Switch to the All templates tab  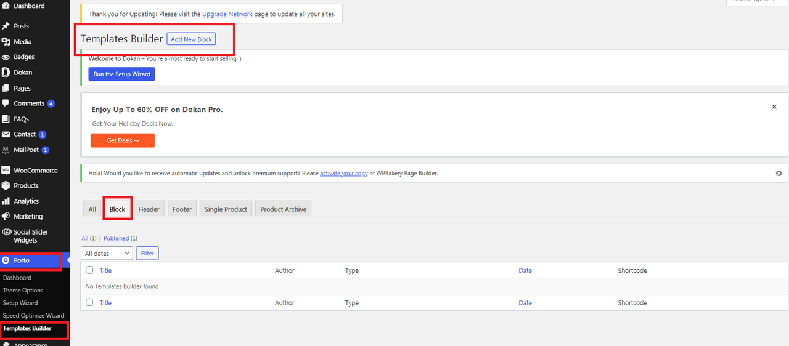(92, 209)
